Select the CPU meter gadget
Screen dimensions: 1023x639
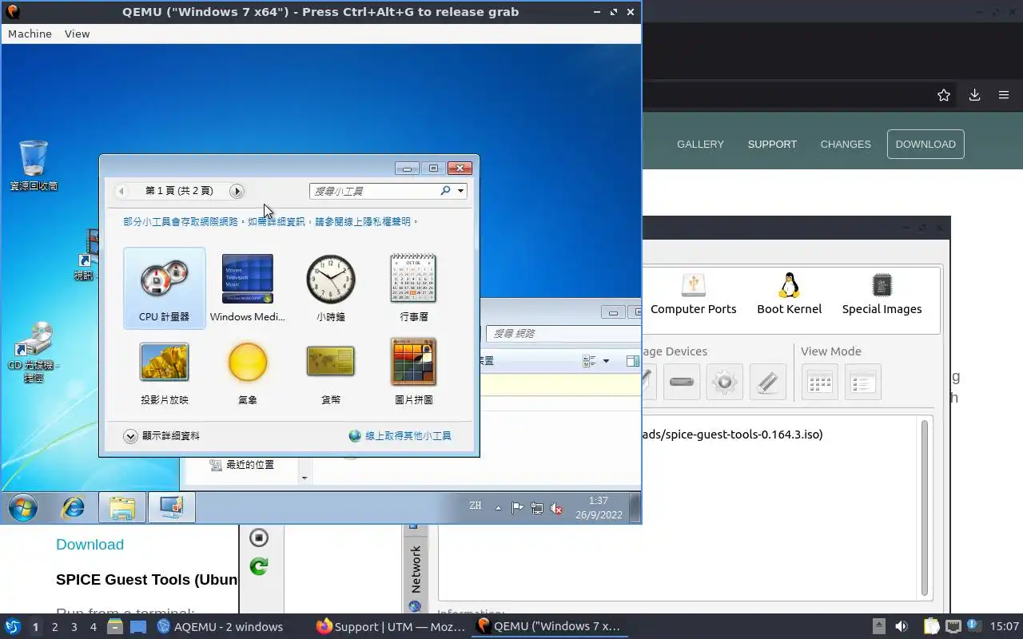(164, 288)
